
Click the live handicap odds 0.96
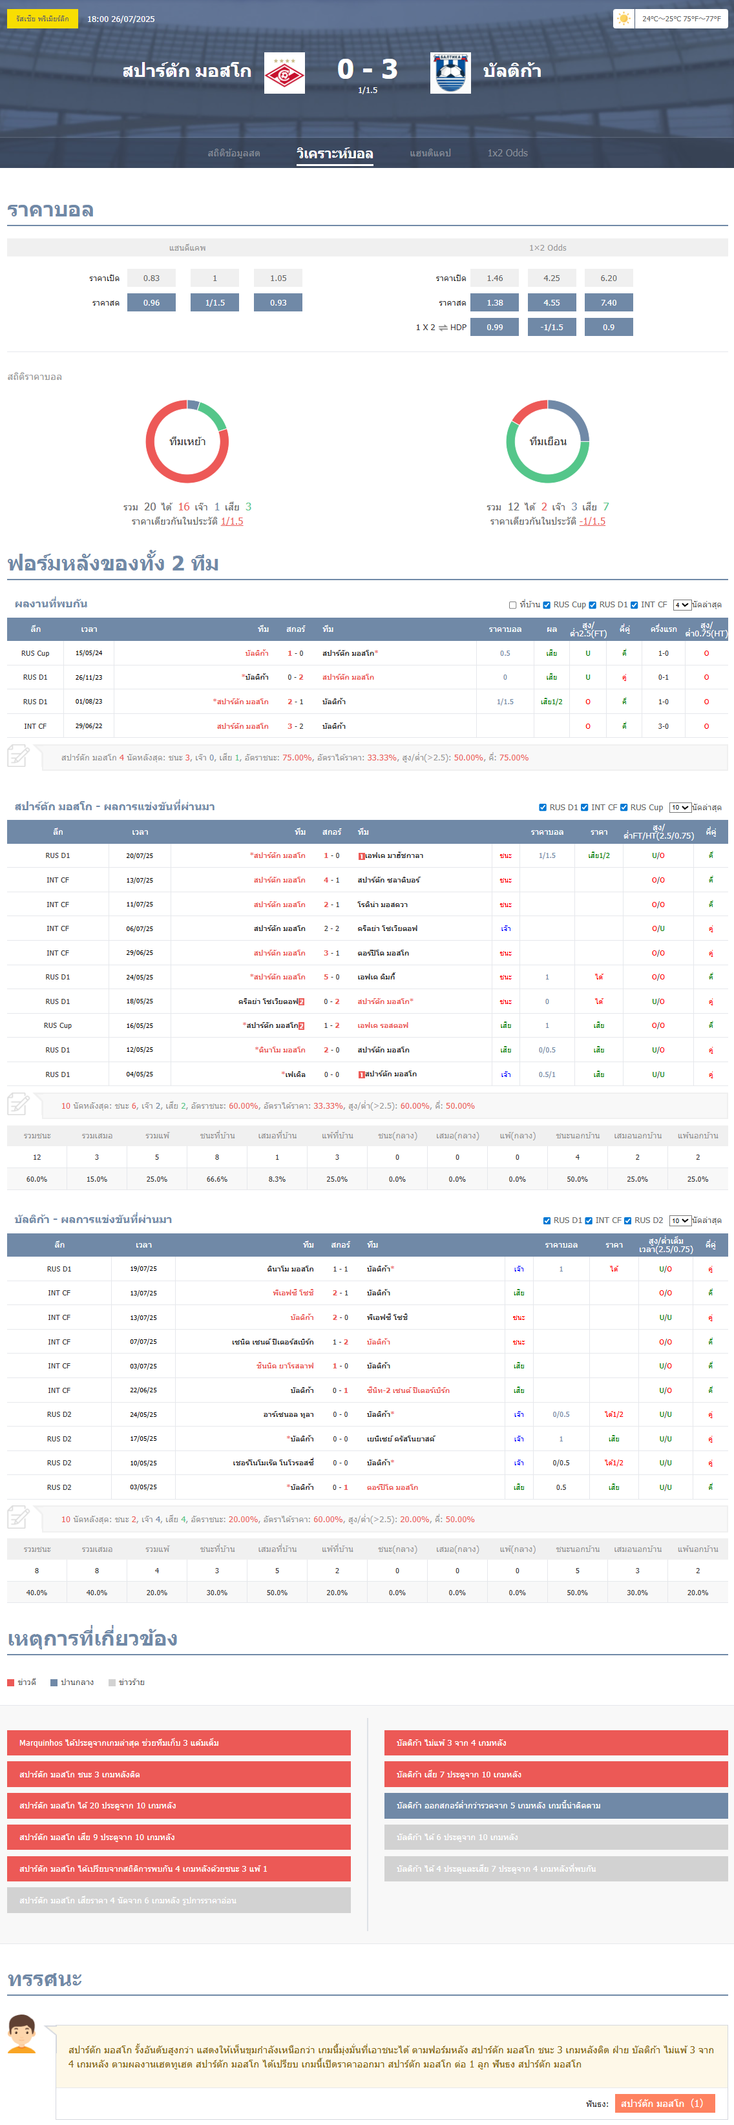152,303
